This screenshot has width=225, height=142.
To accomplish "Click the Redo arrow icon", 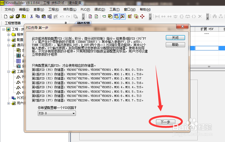I will point(68,17).
